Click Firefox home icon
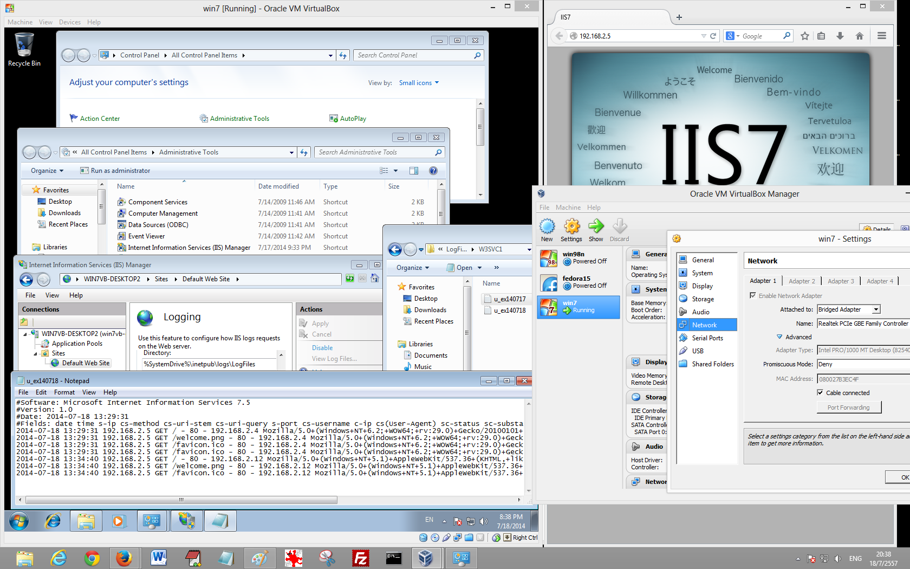 point(860,36)
